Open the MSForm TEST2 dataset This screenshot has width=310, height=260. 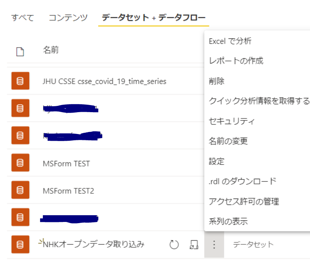pyautogui.click(x=69, y=191)
